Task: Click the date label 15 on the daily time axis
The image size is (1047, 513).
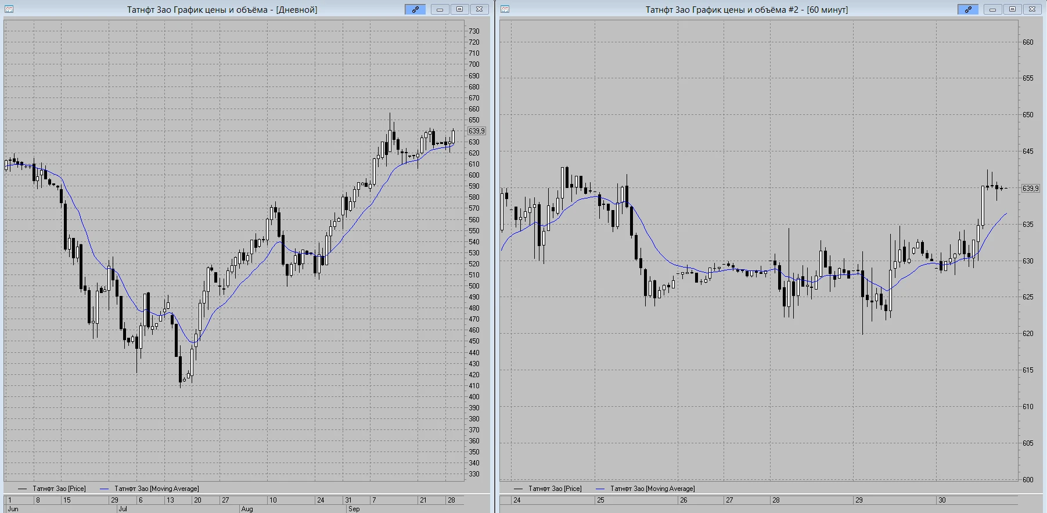Action: [x=67, y=500]
